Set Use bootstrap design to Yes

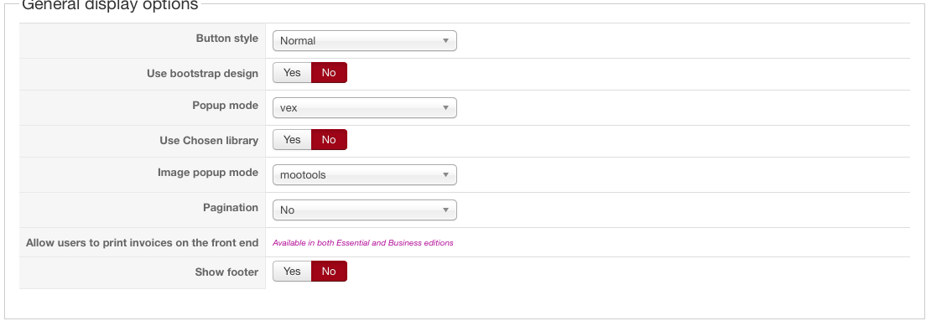click(x=292, y=73)
